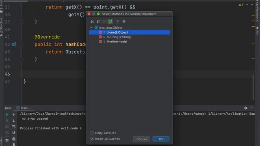
Task: Rerun Main with green play icon
Action: pos(7,114)
